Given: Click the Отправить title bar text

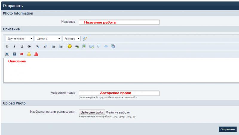Looking at the screenshot, I should [13, 6].
